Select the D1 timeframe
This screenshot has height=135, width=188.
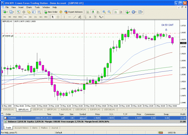pos(35,17)
